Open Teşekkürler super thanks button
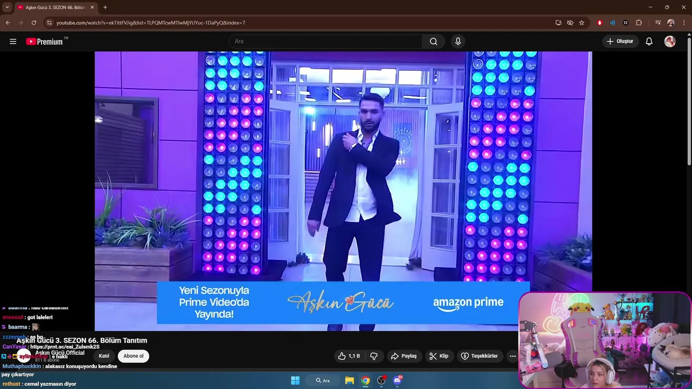This screenshot has width=692, height=389. click(x=480, y=356)
